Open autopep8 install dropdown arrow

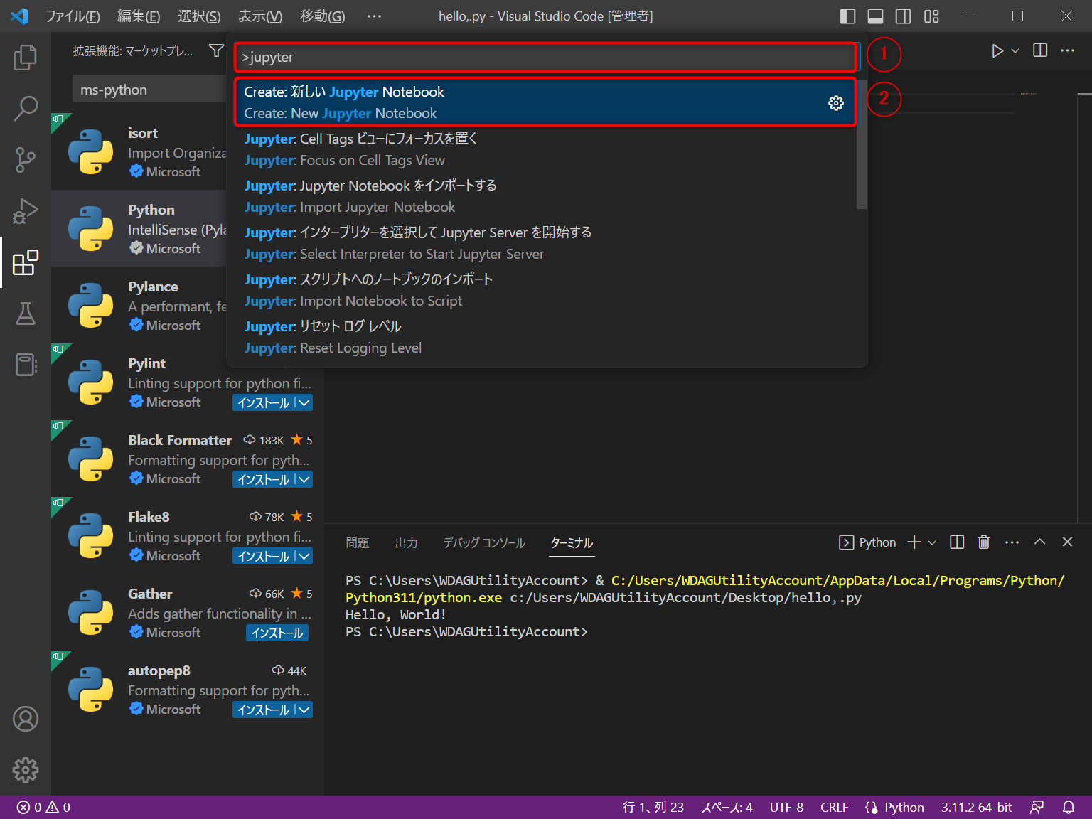click(304, 710)
